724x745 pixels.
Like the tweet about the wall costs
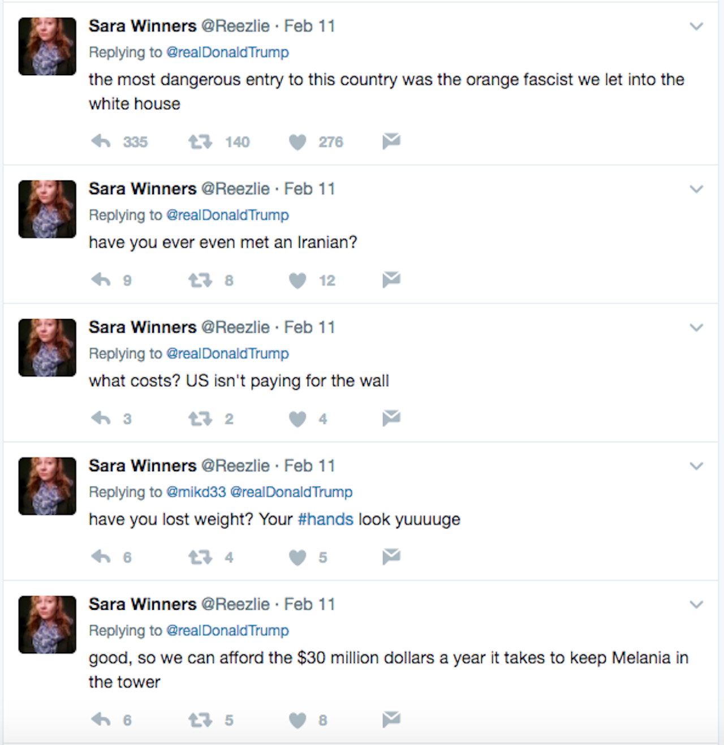(x=297, y=419)
